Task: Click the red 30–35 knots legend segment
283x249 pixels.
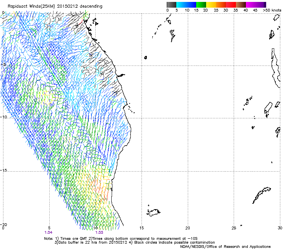Action: [231, 5]
